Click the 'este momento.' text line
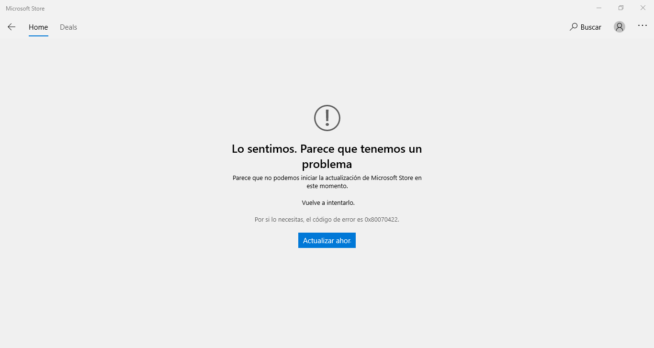 327,186
